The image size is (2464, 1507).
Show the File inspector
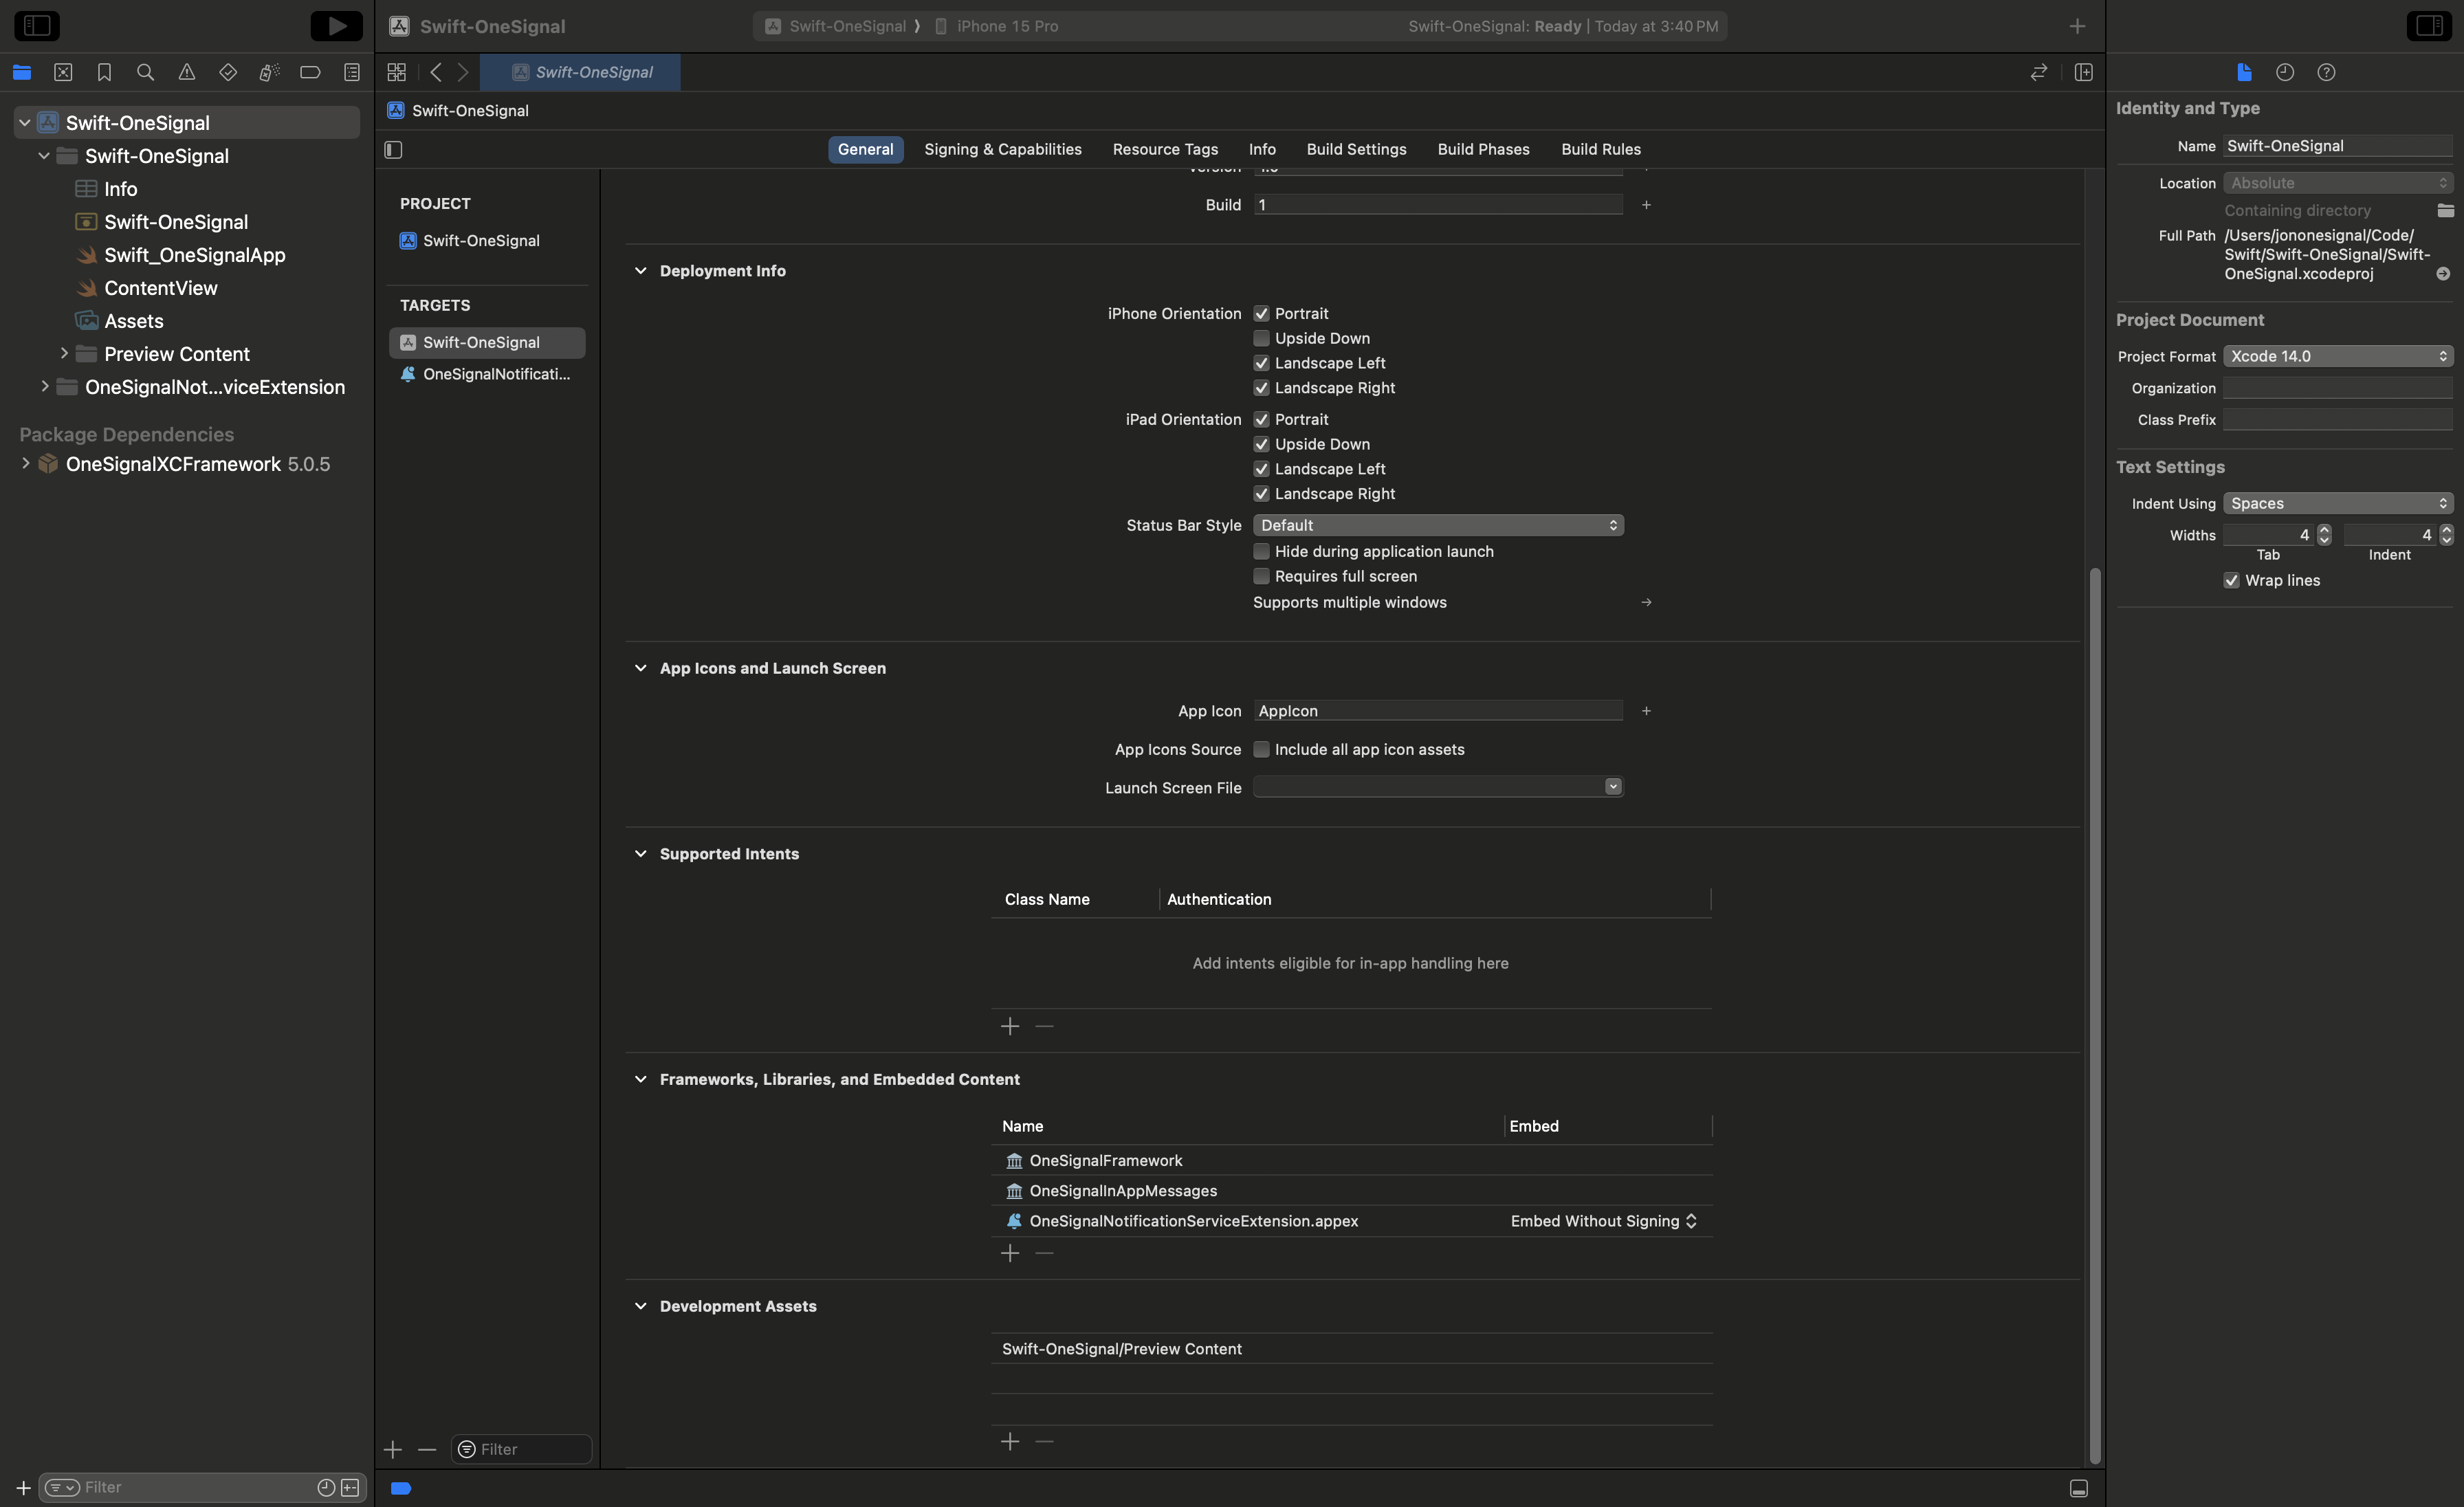pos(2244,72)
